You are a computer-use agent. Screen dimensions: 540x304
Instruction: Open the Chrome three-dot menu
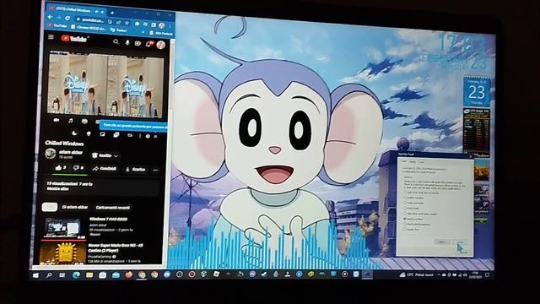170,26
